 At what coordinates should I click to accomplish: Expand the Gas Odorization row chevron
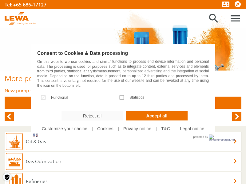pyautogui.click(x=235, y=161)
